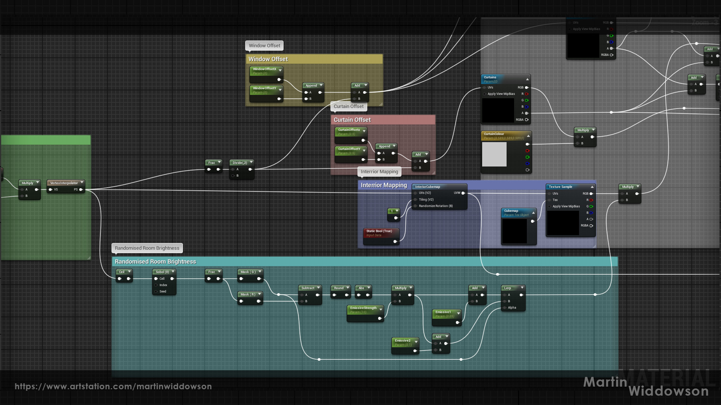
Task: Click Apply View MipBias pin on Curtains node
Action: [x=485, y=94]
